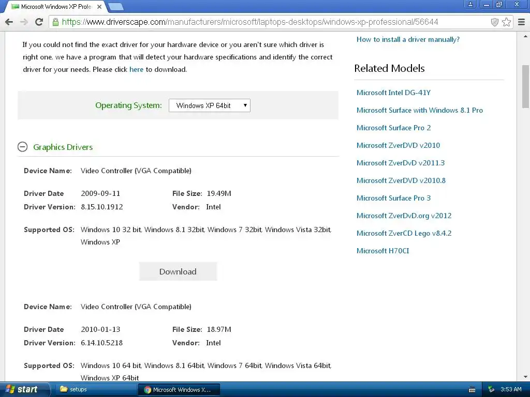This screenshot has width=530, height=397.
Task: Bookmark page with the star icon
Action: click(x=506, y=22)
